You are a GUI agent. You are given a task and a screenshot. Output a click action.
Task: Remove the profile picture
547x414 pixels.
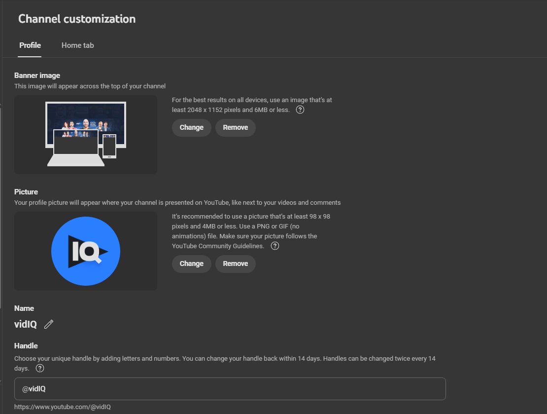coord(236,264)
